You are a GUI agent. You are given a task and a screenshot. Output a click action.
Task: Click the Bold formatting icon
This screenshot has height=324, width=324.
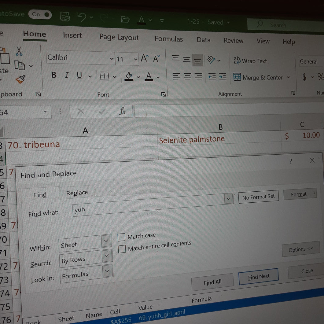click(x=54, y=75)
